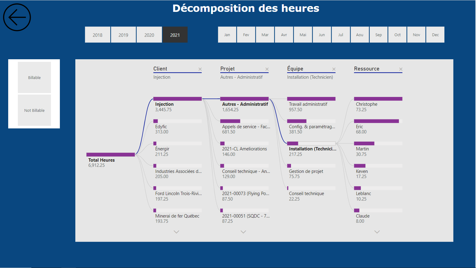
Task: Remove the Projet level with its X
Action: 267,69
